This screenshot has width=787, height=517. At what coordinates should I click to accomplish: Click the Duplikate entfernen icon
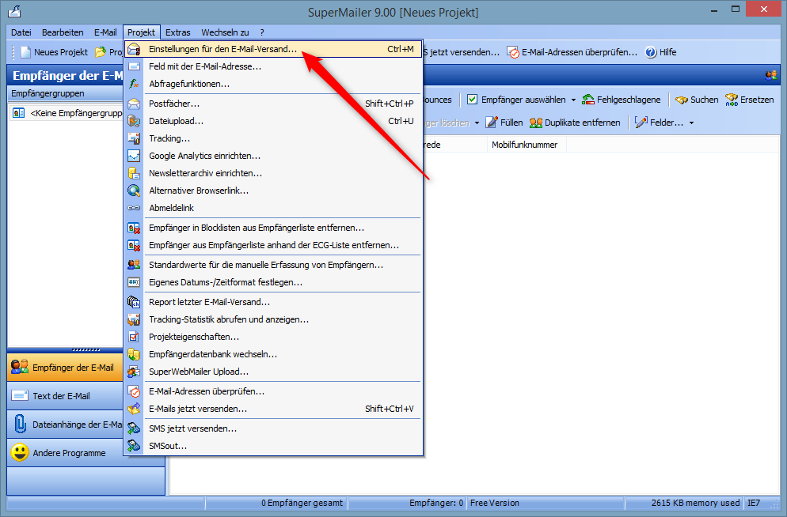click(x=536, y=123)
